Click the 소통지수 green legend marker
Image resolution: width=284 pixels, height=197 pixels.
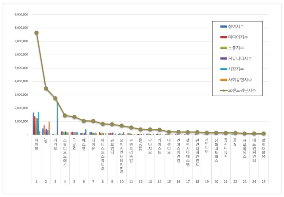point(224,48)
